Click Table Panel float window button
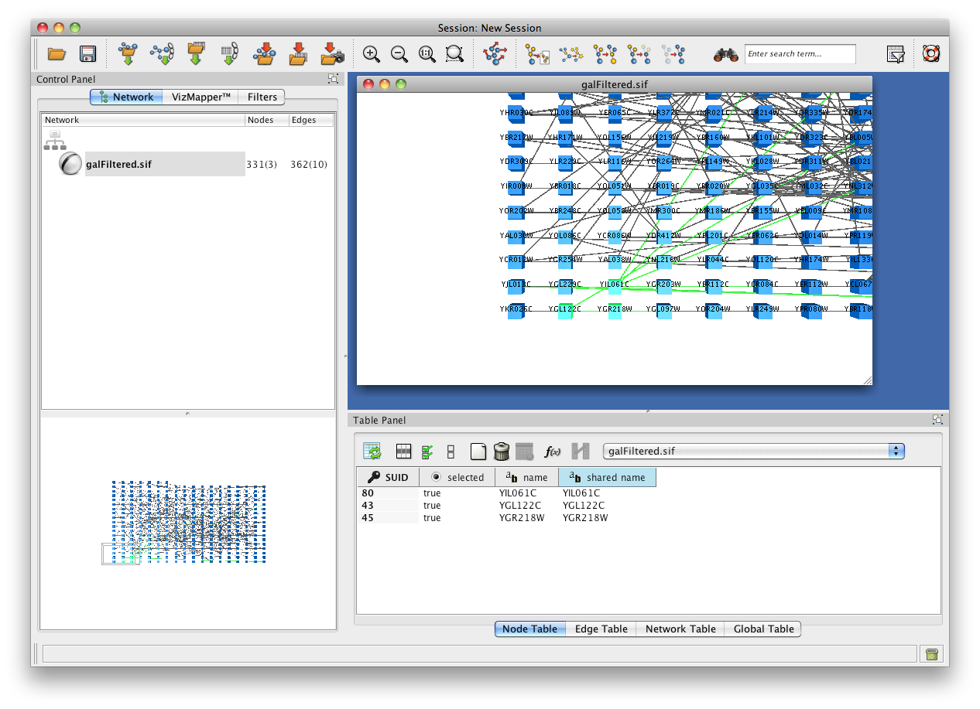Image resolution: width=980 pixels, height=709 pixels. click(937, 420)
